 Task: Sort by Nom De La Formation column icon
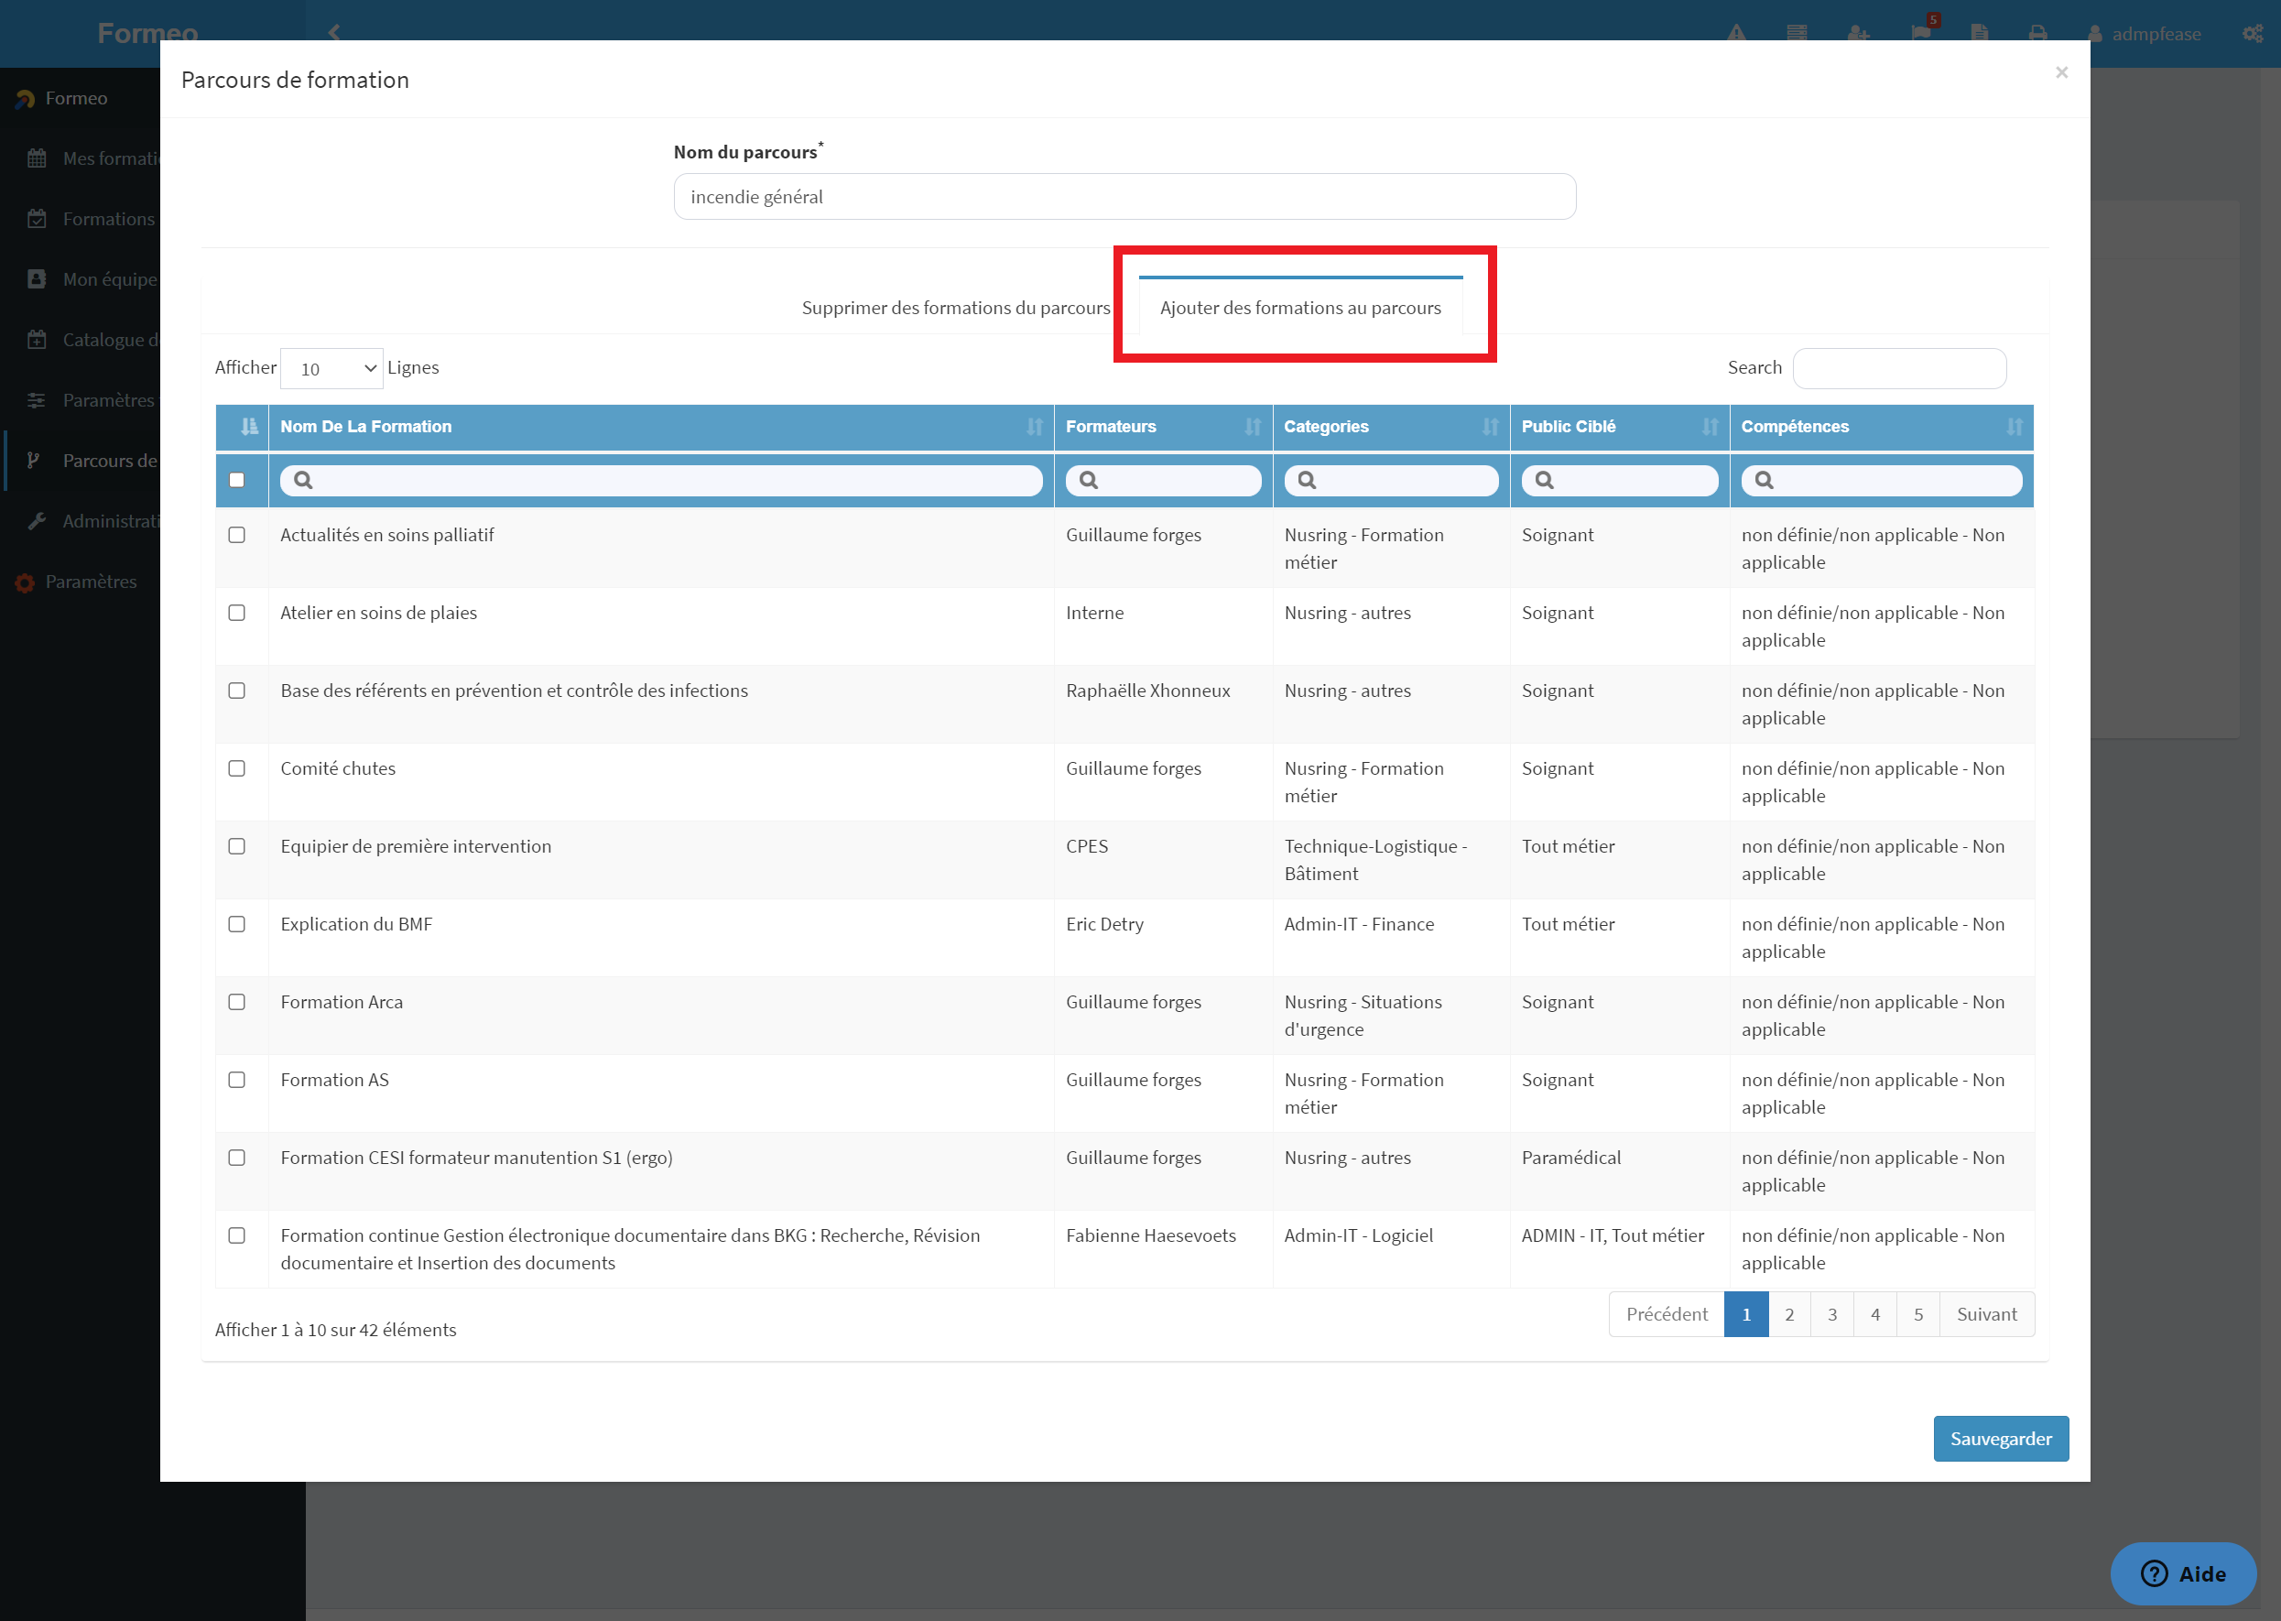click(1034, 427)
